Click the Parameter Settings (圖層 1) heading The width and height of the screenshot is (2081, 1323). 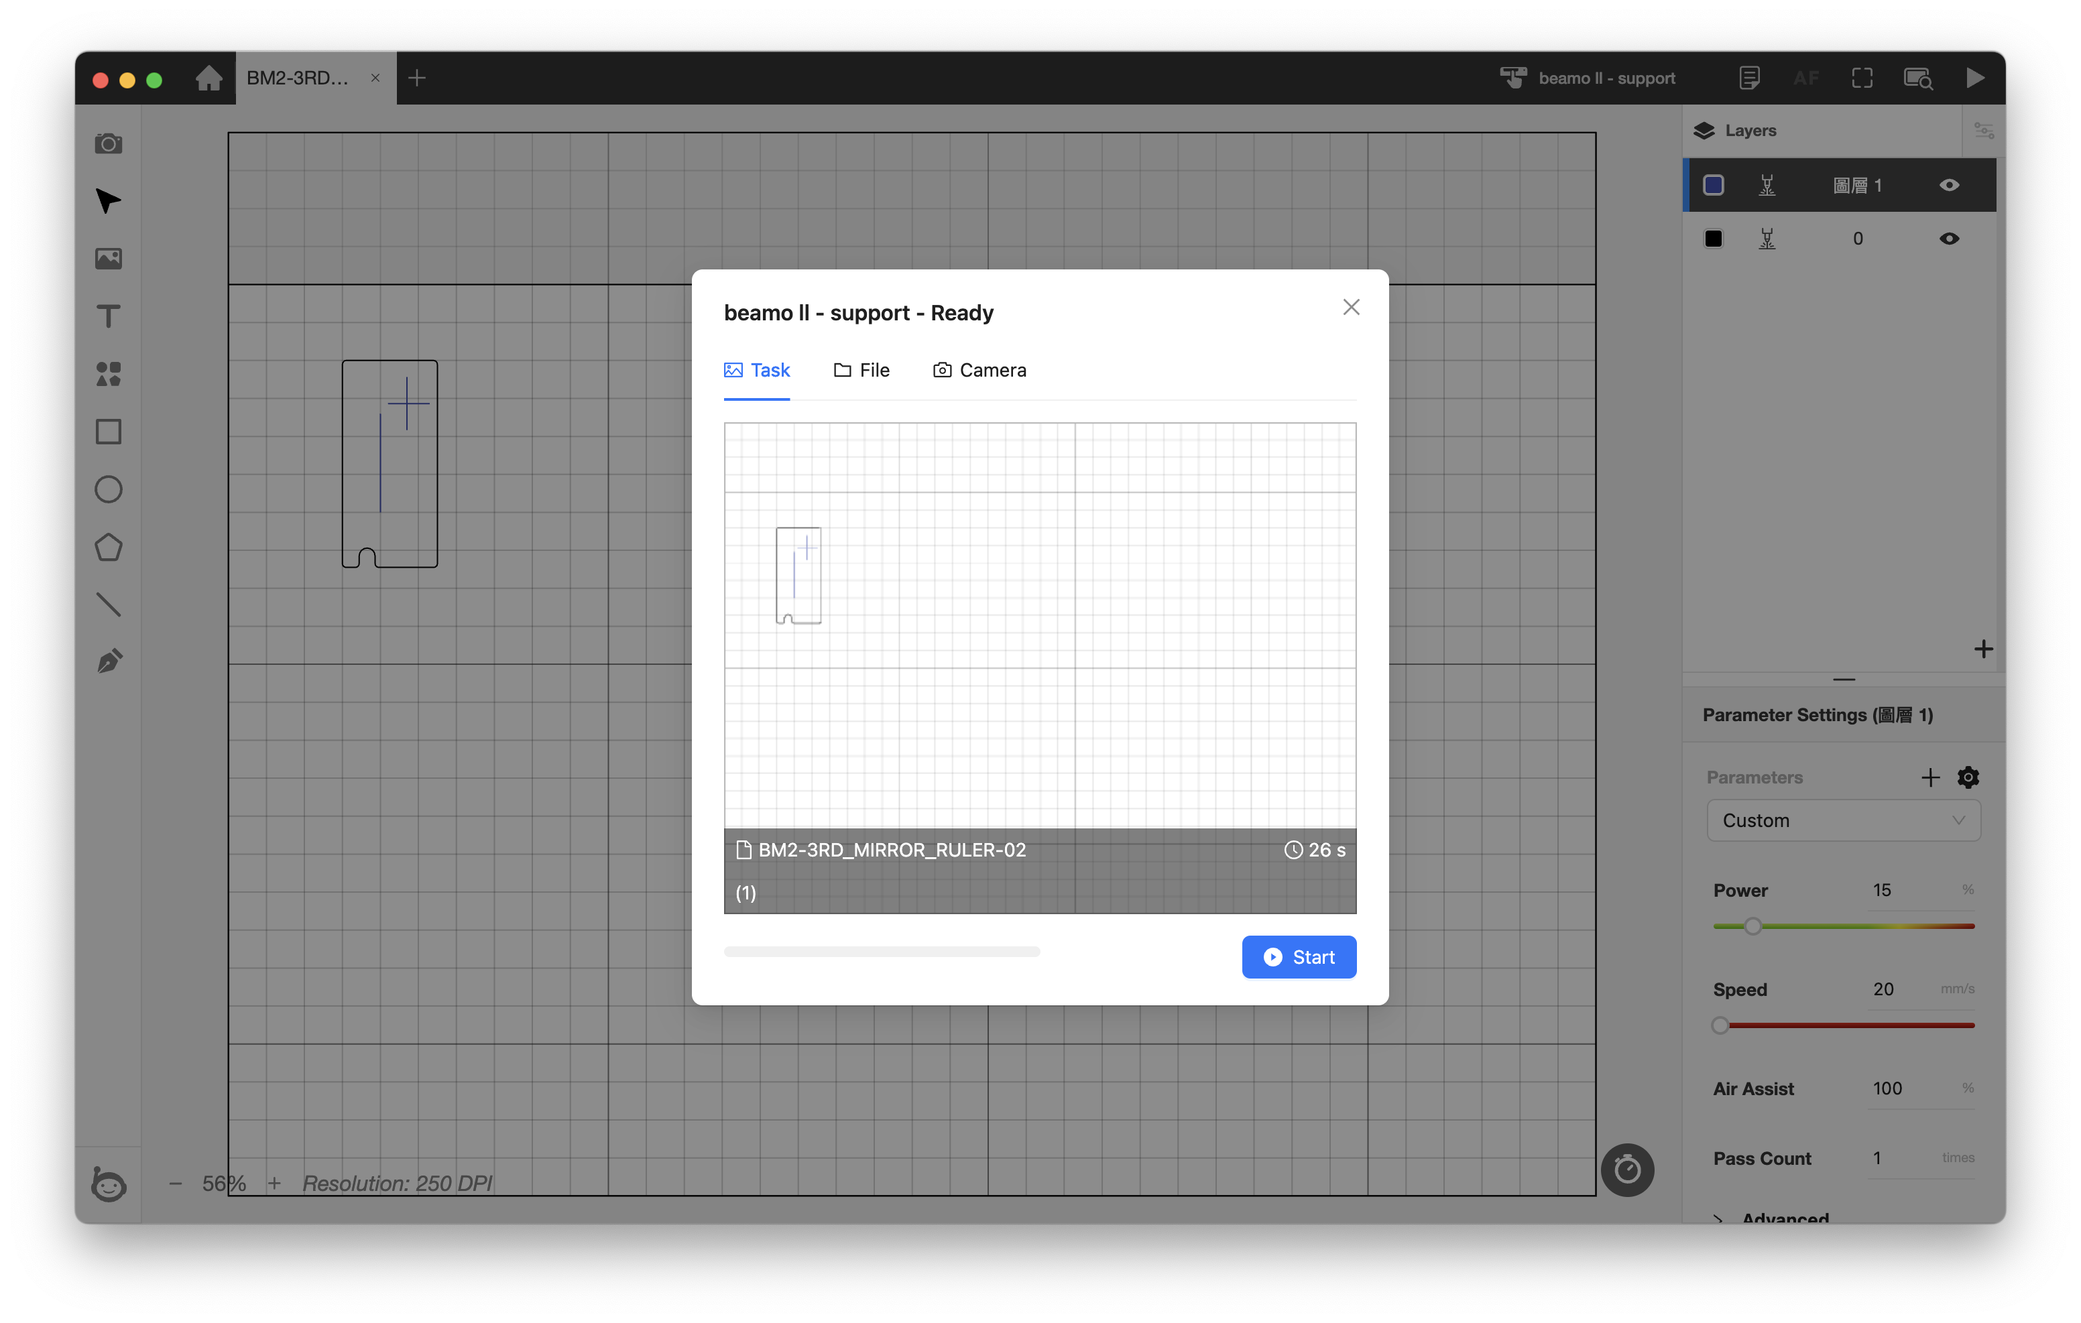[1818, 714]
